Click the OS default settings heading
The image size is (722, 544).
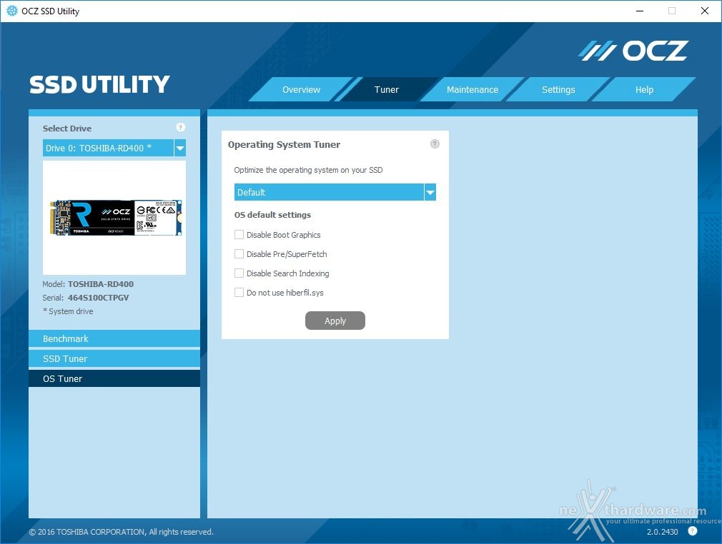coord(272,215)
